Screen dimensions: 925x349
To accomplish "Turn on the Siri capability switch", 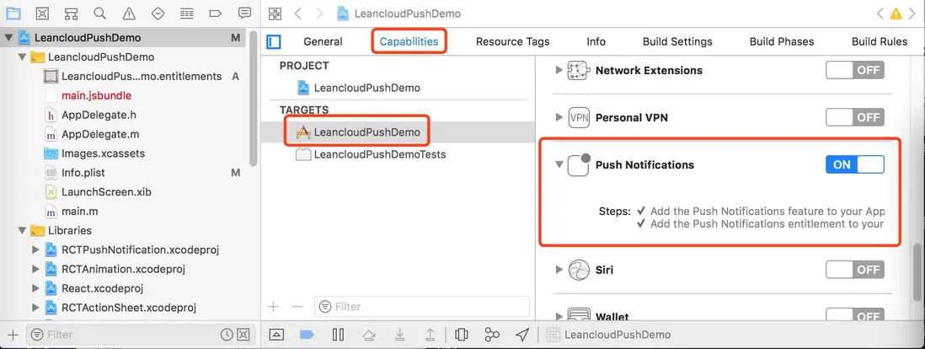I will coord(854,270).
